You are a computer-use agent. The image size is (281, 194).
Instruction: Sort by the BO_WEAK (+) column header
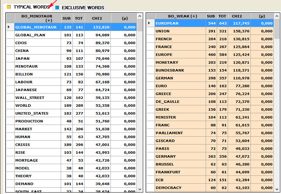(x=180, y=16)
